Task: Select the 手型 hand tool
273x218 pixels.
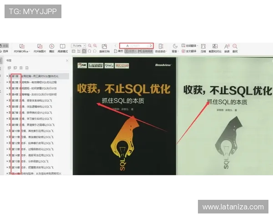Action: [x=4, y=45]
